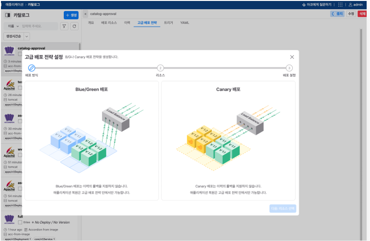Click the Accordion logo of catalog-approval

coord(9,51)
